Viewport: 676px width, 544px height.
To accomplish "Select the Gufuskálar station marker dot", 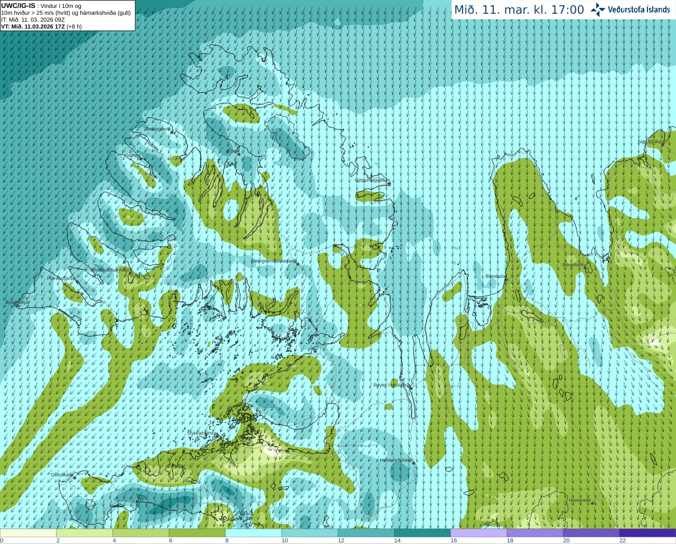I will [74, 478].
